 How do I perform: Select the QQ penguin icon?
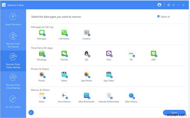click(86, 53)
